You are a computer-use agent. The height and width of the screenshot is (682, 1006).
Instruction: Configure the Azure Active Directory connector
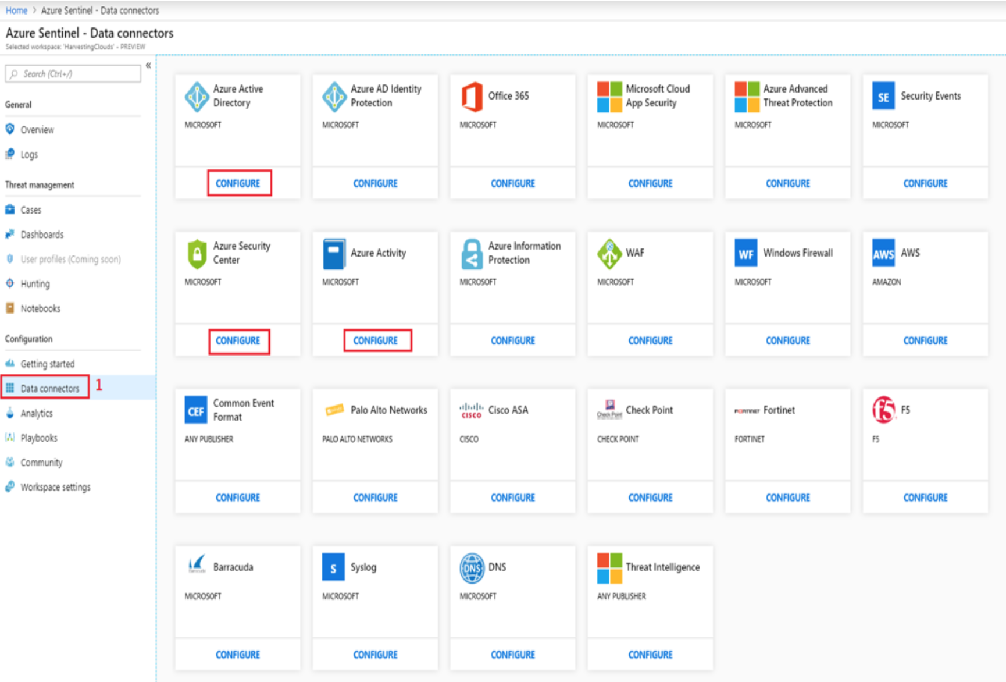click(x=238, y=183)
